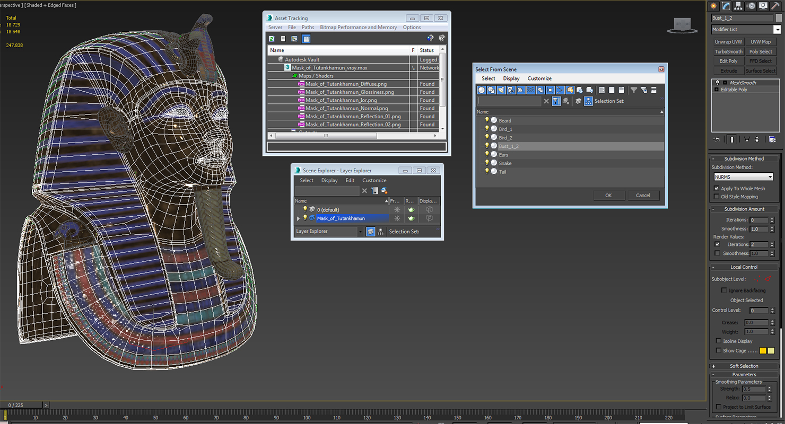Toggle Display Cameras filter in Select From Scene
Screen dimensions: 785x424
[x=511, y=90]
